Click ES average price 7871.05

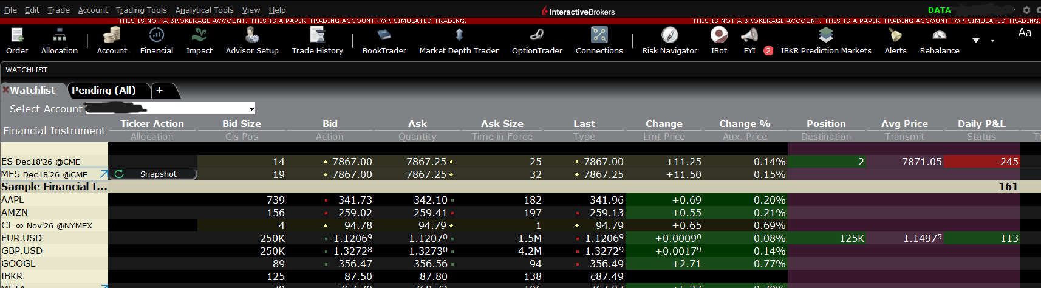click(922, 162)
